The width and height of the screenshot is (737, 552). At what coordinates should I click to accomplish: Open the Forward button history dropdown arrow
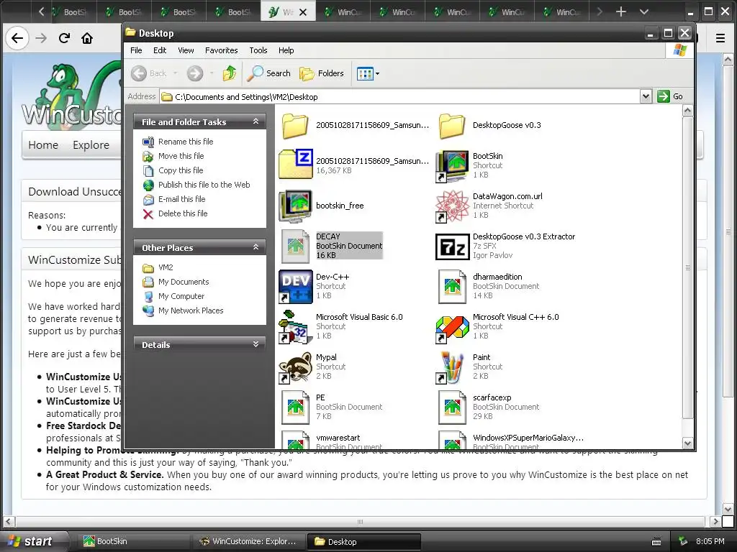pyautogui.click(x=212, y=73)
